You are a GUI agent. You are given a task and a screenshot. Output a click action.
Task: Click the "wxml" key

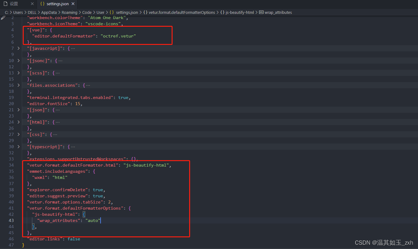pos(40,177)
